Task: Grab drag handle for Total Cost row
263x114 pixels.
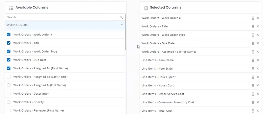Action: pyautogui.click(x=253, y=111)
